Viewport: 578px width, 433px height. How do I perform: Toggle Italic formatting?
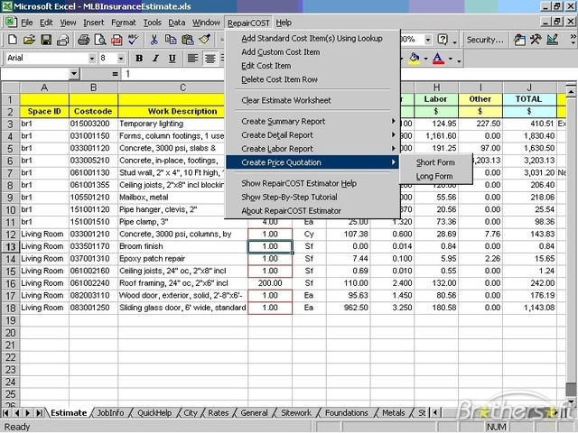pyautogui.click(x=155, y=58)
